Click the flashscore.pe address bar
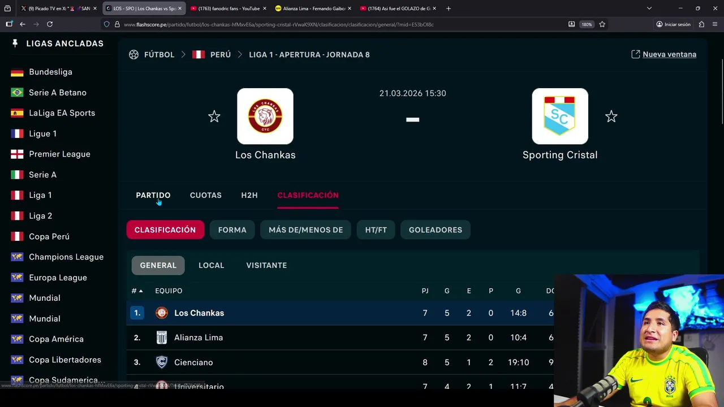The image size is (724, 407). [334, 24]
